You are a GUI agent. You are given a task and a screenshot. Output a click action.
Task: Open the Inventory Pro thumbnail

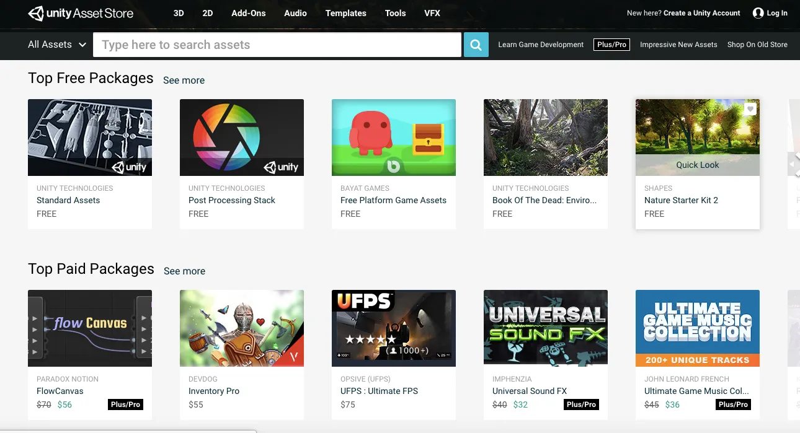(242, 328)
